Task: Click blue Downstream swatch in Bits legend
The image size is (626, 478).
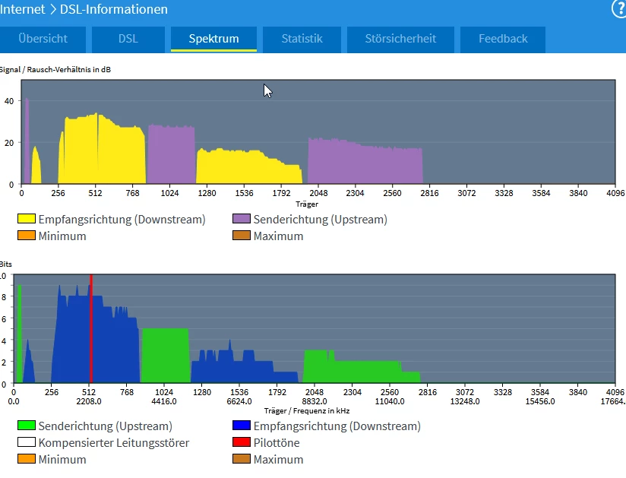Action: [x=242, y=426]
